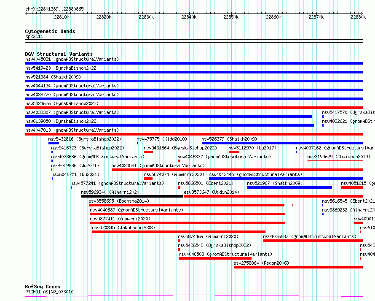
Task: Open the nsv4577241 gnomAD variant
Action: [x=117, y=183]
